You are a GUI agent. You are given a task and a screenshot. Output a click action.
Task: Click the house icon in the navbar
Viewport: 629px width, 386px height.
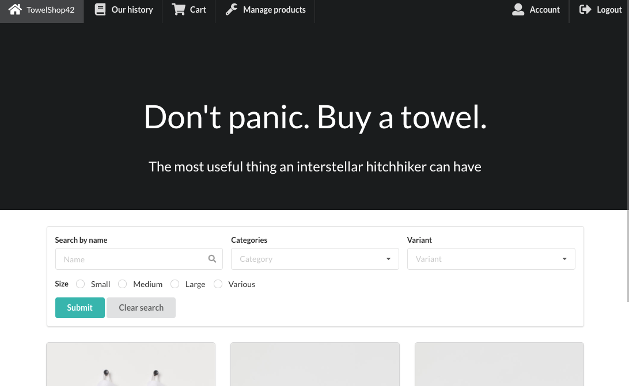[x=15, y=10]
